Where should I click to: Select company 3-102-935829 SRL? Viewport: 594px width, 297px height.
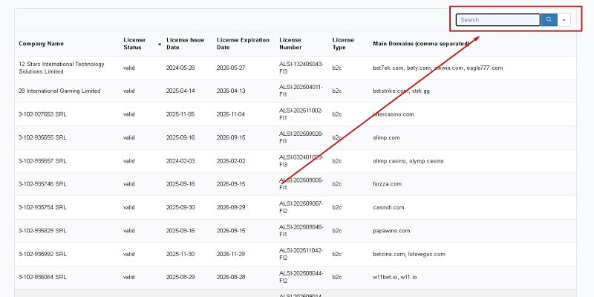[x=42, y=231]
